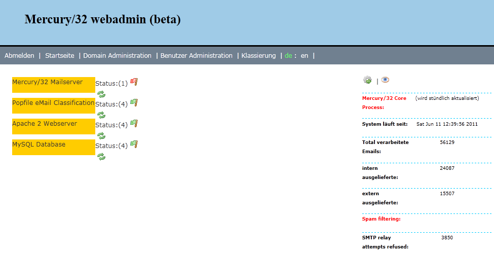The image size is (494, 253).
Task: Click the green flag for Popfile eMail Classification
Action: coord(134,103)
